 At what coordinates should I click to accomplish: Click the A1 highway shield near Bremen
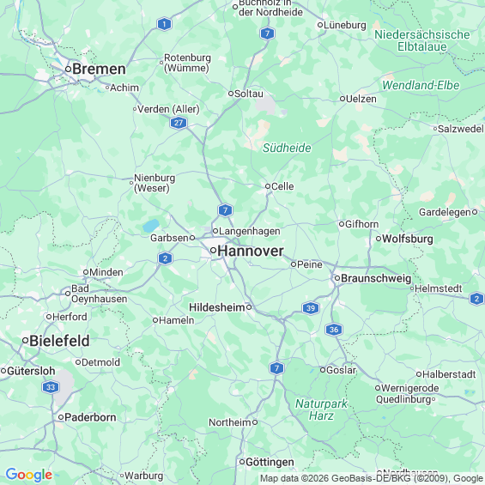[164, 24]
